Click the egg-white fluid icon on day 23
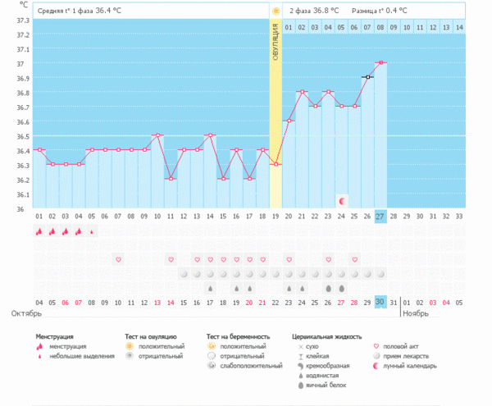 [329, 289]
